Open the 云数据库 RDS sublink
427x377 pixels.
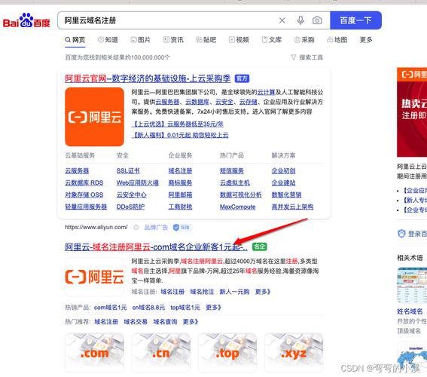[x=84, y=183]
